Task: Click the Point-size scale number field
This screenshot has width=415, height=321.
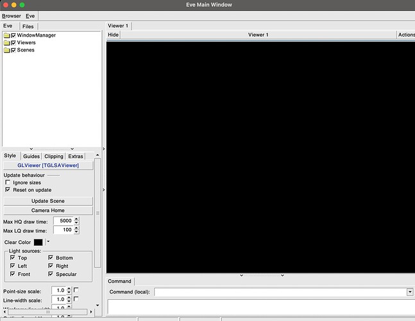Action: (59, 290)
